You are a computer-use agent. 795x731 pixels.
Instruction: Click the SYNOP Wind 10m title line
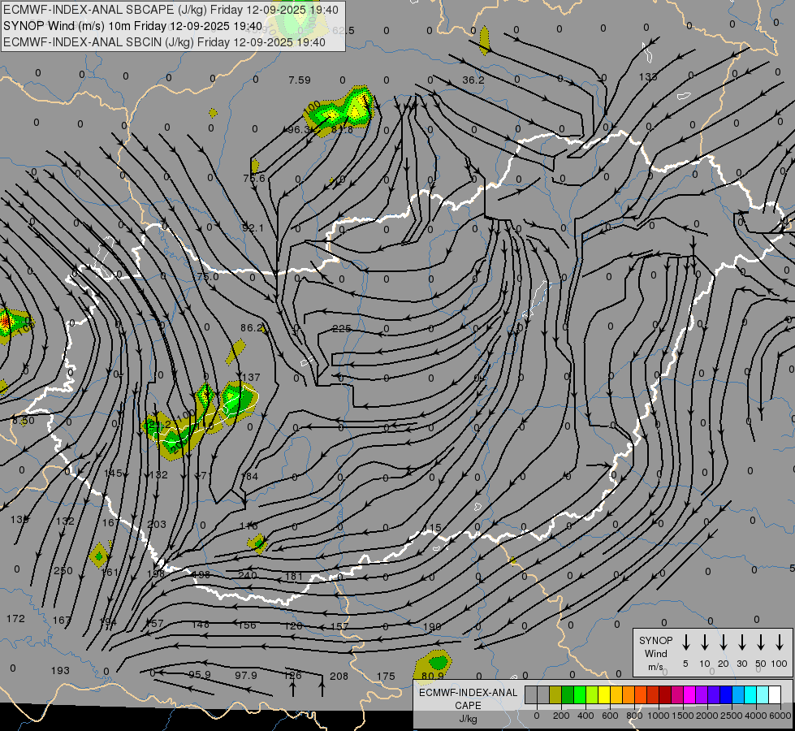133,26
